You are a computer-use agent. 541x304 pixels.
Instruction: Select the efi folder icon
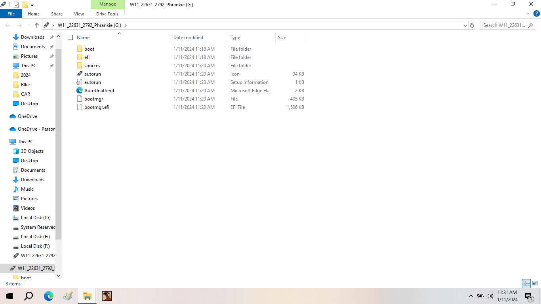[80, 57]
